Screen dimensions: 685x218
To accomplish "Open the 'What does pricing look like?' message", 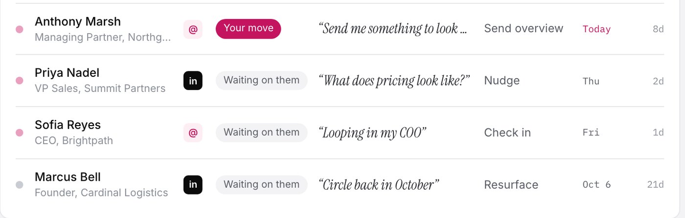I will point(394,81).
